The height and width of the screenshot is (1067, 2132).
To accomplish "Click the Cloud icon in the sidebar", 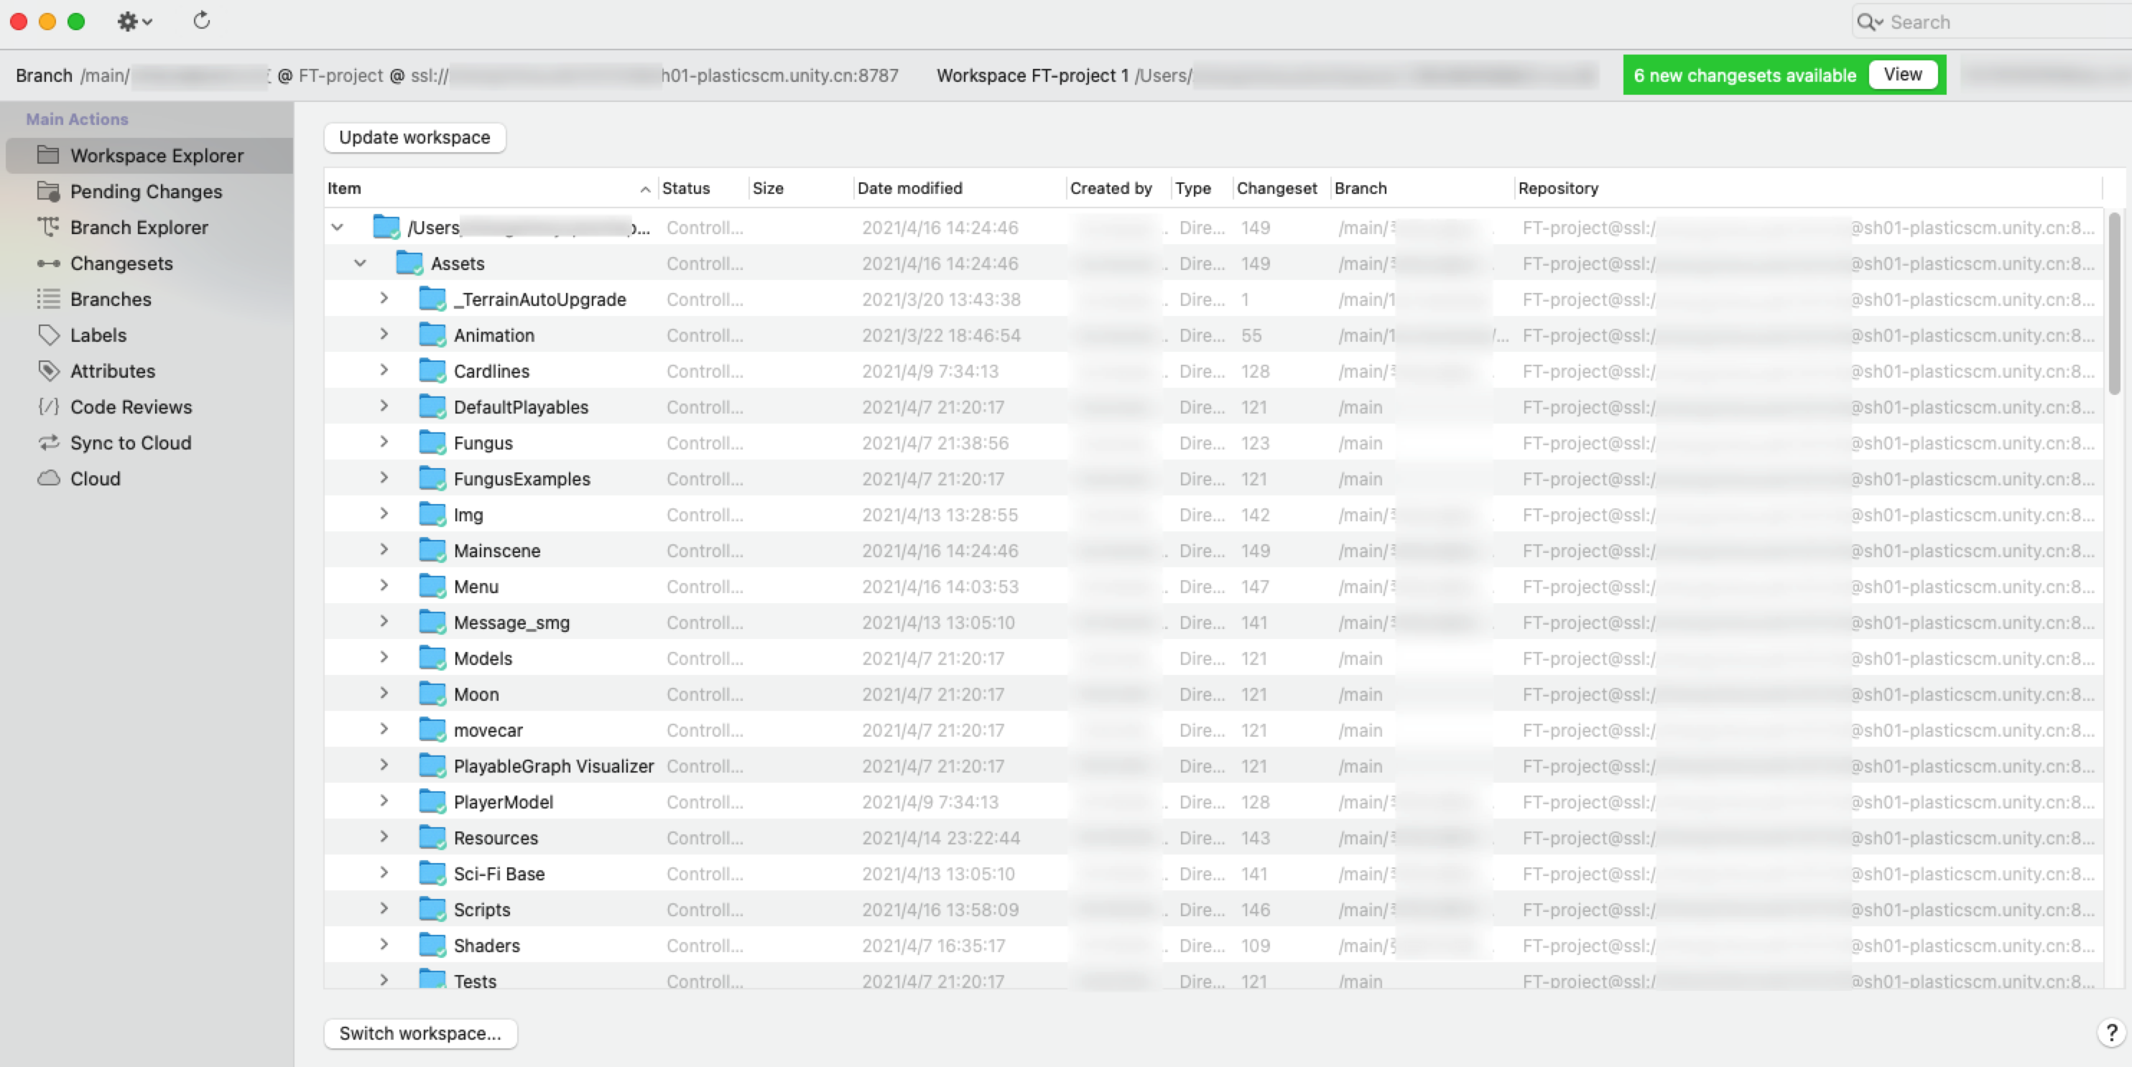I will [49, 479].
